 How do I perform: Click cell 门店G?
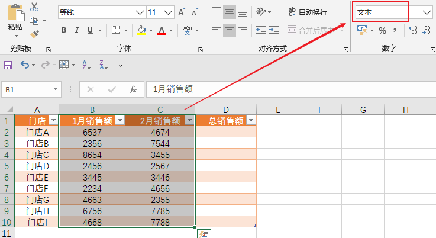click(37, 200)
